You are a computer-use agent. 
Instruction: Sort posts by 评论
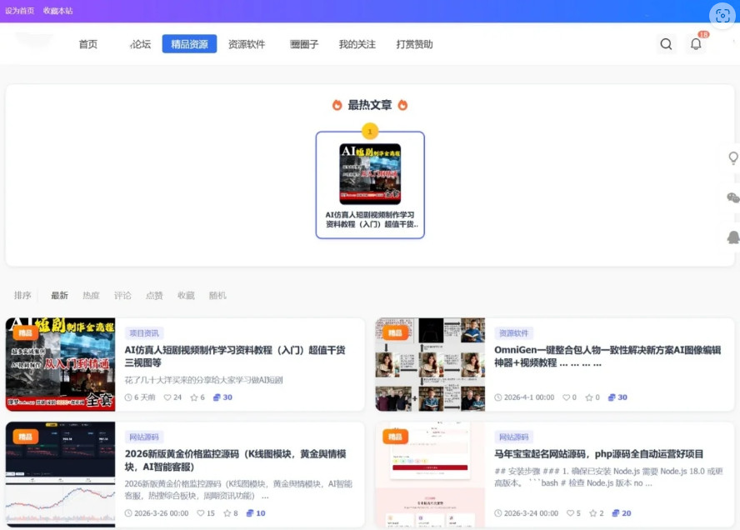pos(122,296)
